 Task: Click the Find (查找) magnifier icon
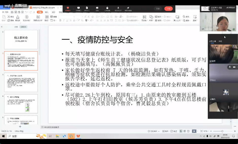pos(184,17)
